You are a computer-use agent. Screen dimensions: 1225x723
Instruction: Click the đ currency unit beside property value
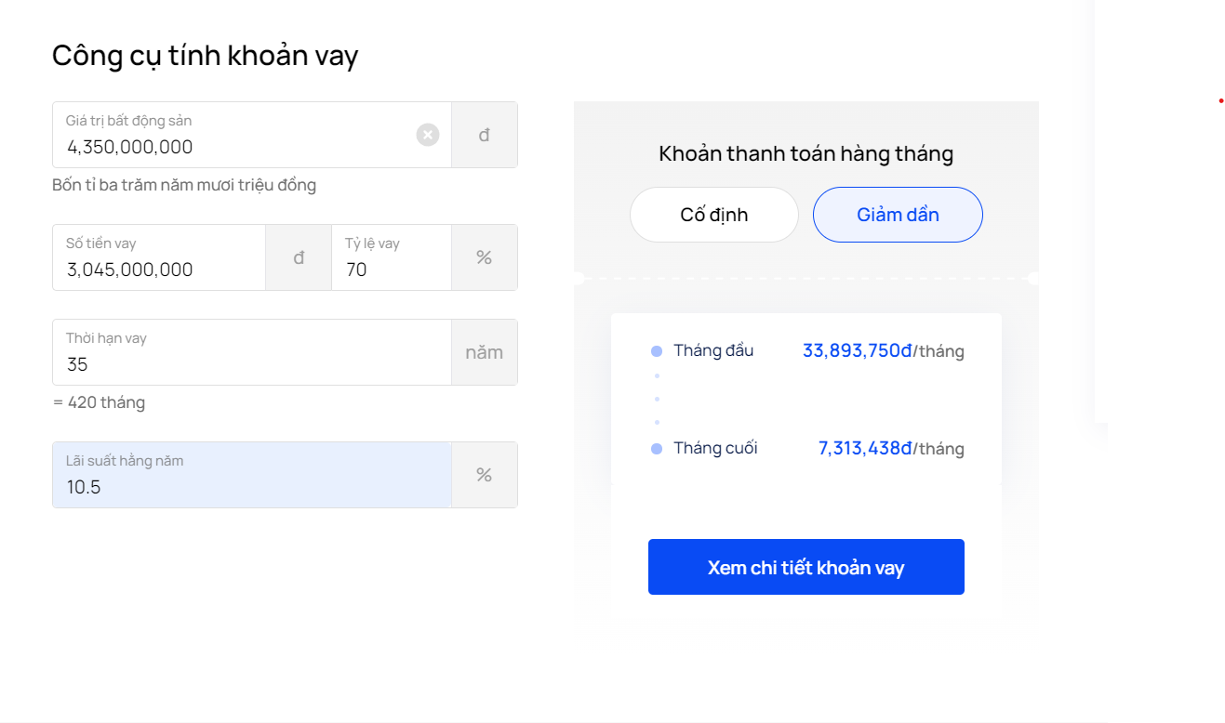(x=485, y=135)
